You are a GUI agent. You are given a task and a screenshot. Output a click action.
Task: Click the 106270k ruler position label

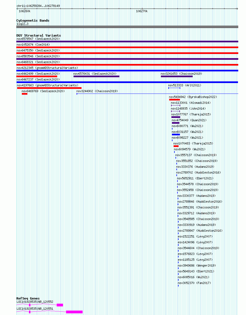point(142,11)
